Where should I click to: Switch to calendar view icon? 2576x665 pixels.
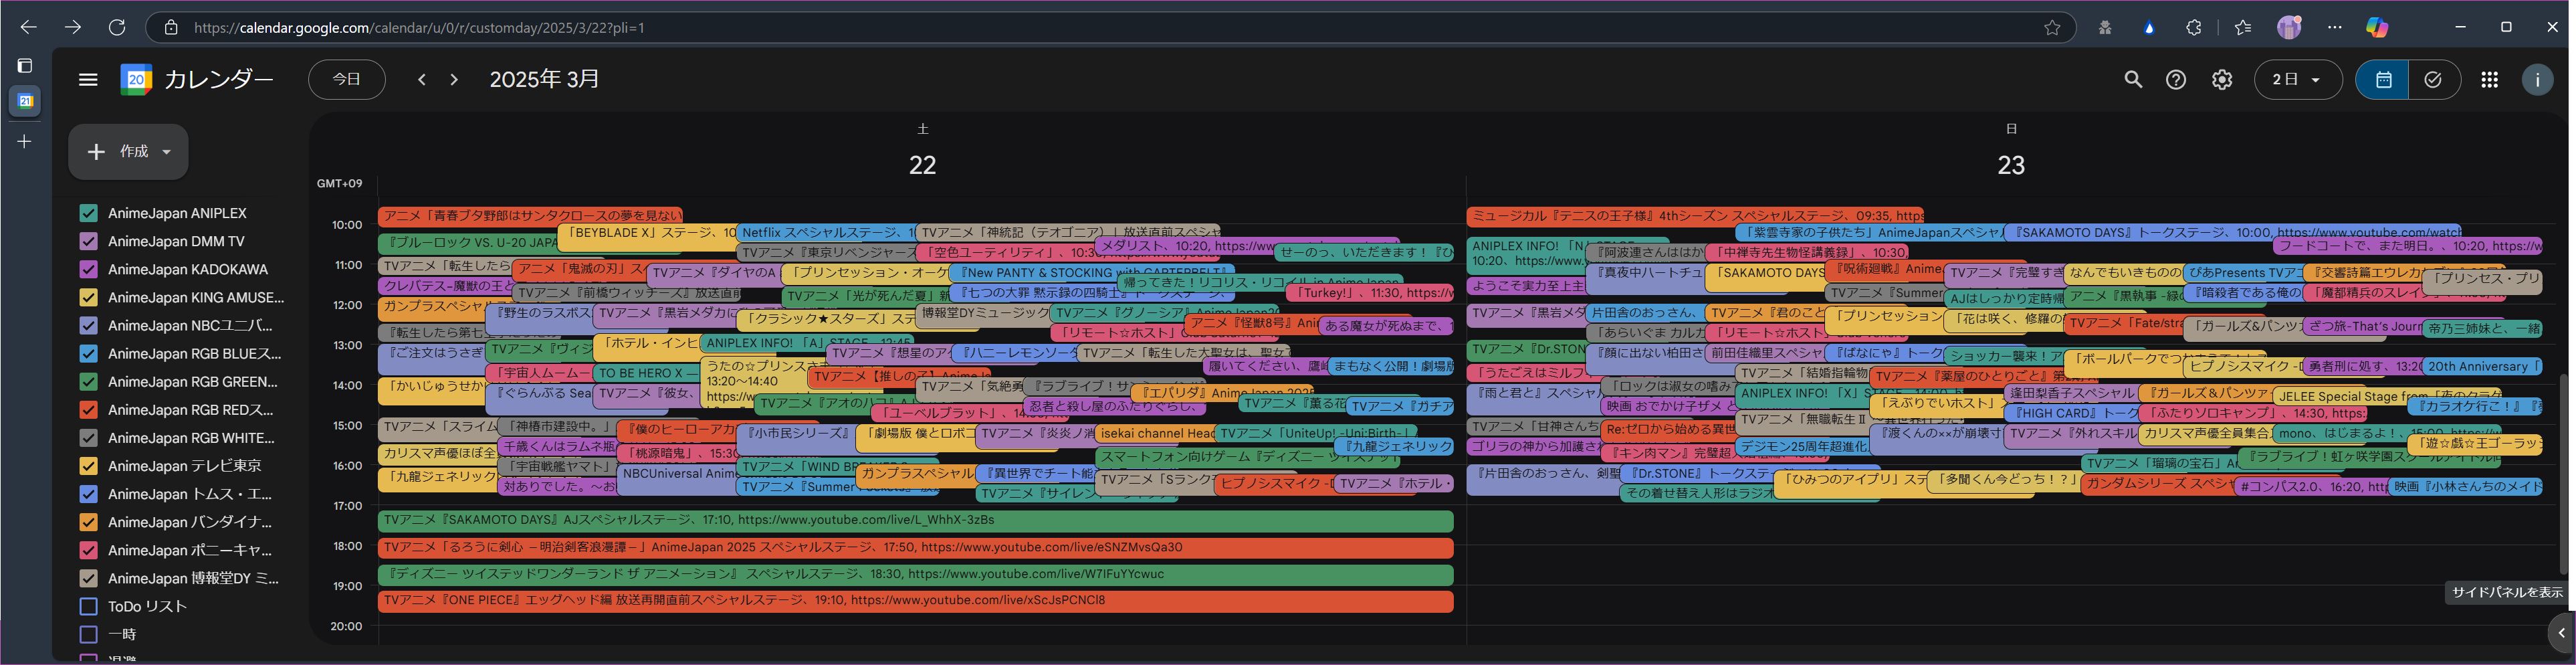(x=2383, y=79)
